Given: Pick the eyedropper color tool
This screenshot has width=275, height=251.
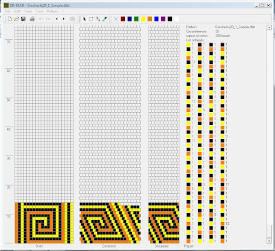Looking at the screenshot, I should pos(104,19).
